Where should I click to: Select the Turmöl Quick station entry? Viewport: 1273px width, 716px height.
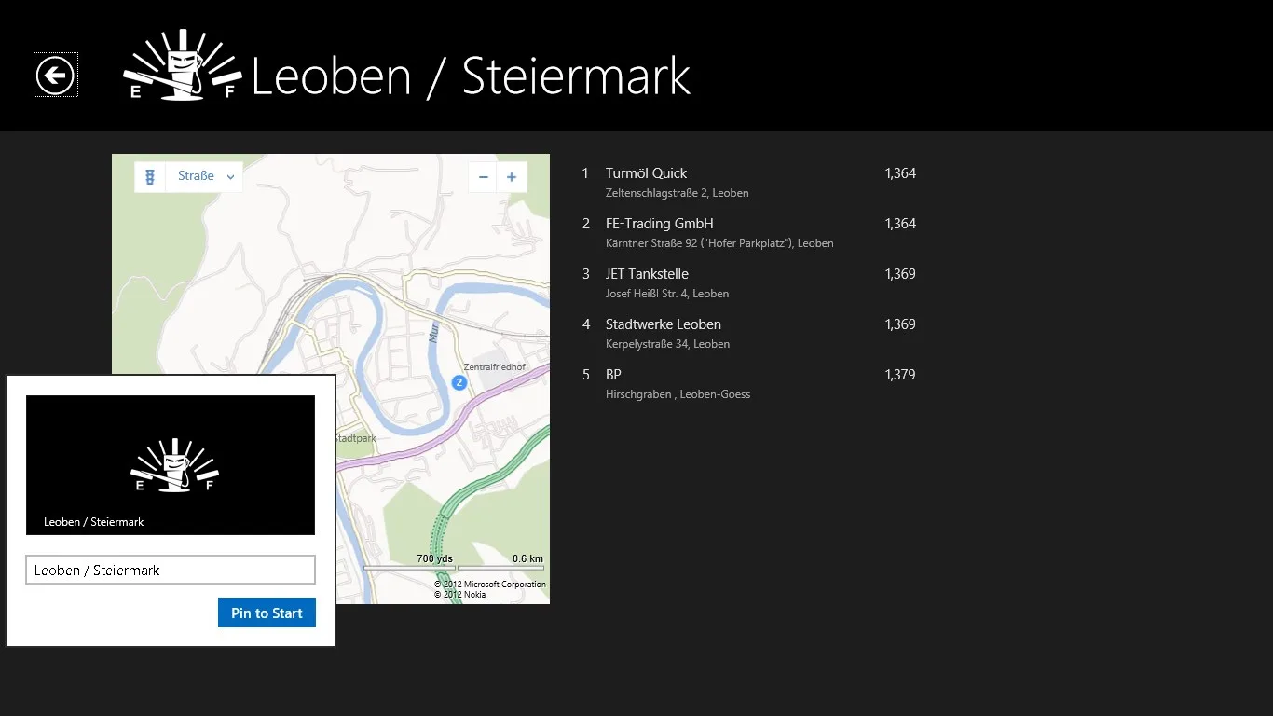[749, 182]
